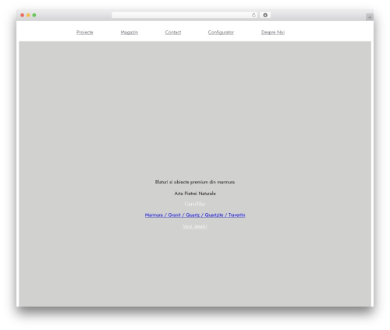
Task: Click the red close window dot
Action: [23, 15]
